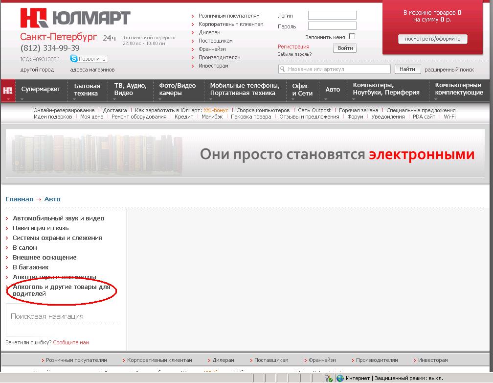This screenshot has width=493, height=383.
Task: Click 'Сообщите нам' error report link
Action: point(71,342)
